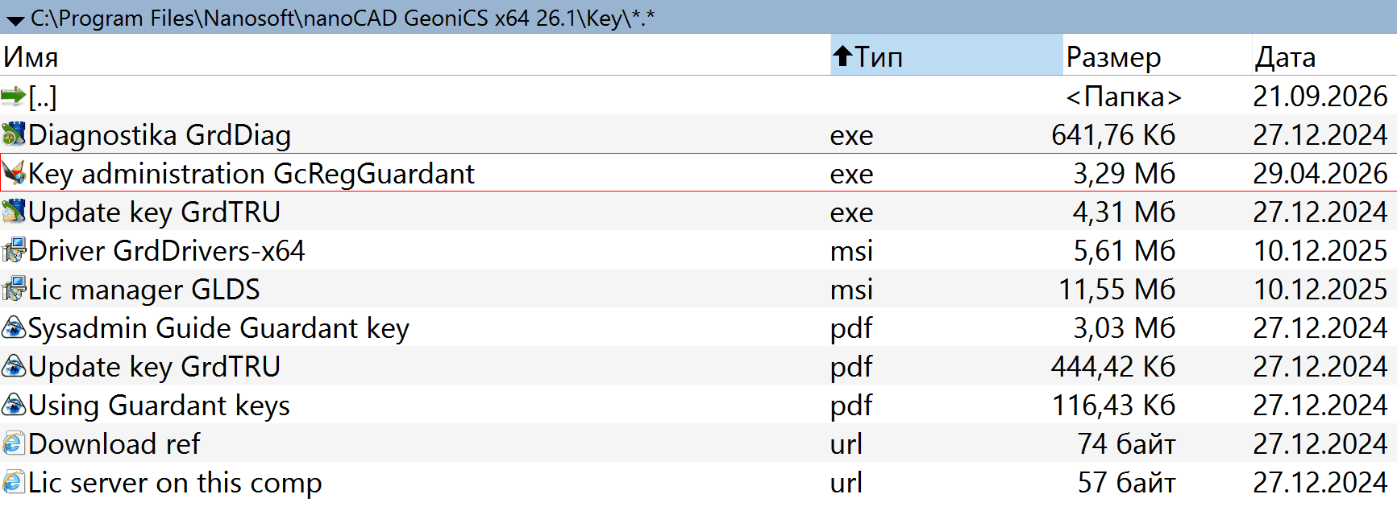Click the current directory path text
Image resolution: width=1397 pixels, height=519 pixels.
tap(343, 18)
